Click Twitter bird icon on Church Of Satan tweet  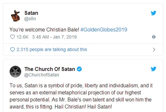pyautogui.click(x=154, y=69)
